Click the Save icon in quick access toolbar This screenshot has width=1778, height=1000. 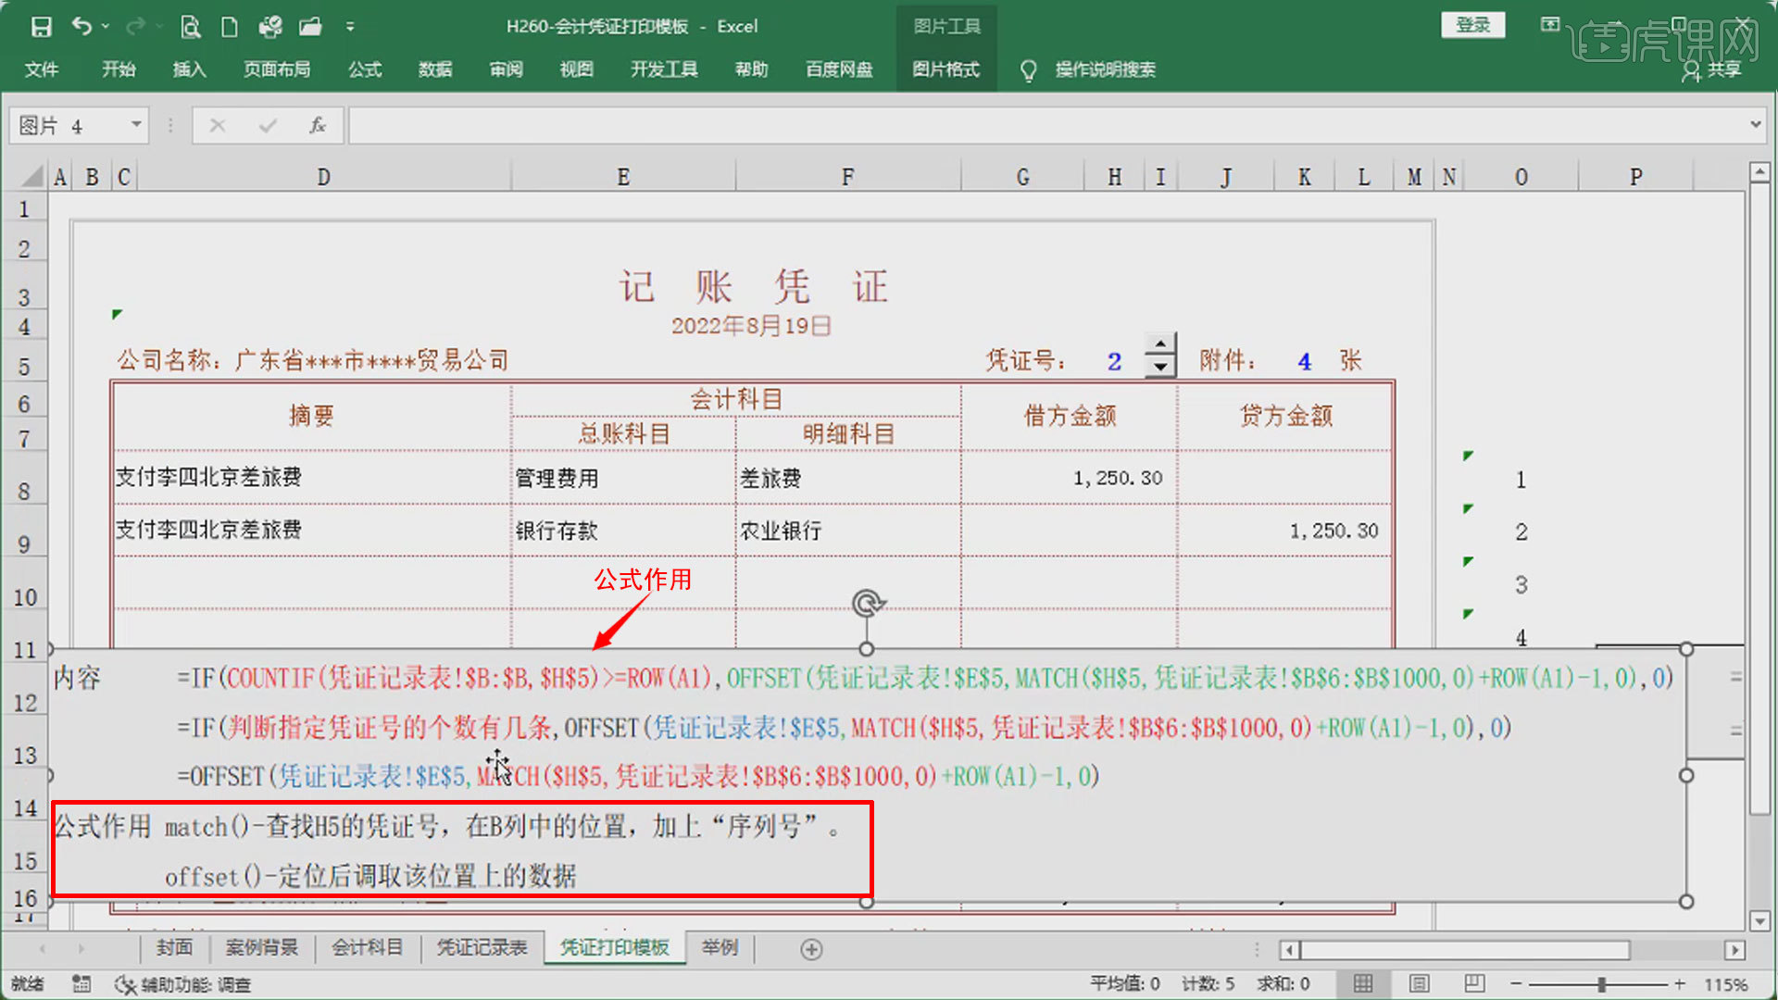coord(41,27)
